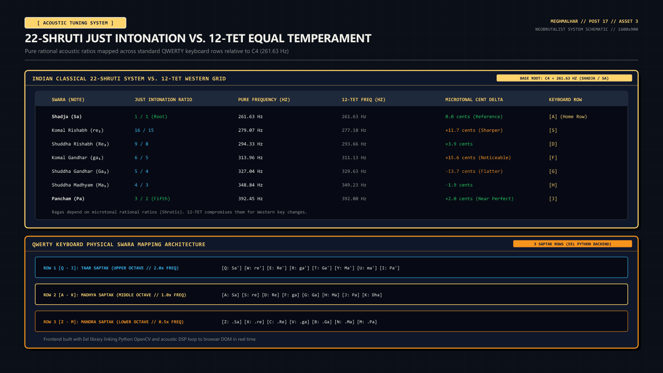The width and height of the screenshot is (663, 373).
Task: Click the [J] keyboard key cell
Action: (553, 199)
